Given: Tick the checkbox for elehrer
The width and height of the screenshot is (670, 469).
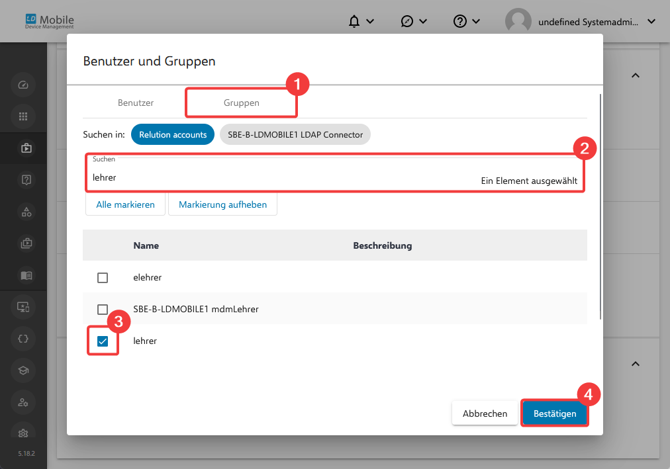Looking at the screenshot, I should coord(103,278).
